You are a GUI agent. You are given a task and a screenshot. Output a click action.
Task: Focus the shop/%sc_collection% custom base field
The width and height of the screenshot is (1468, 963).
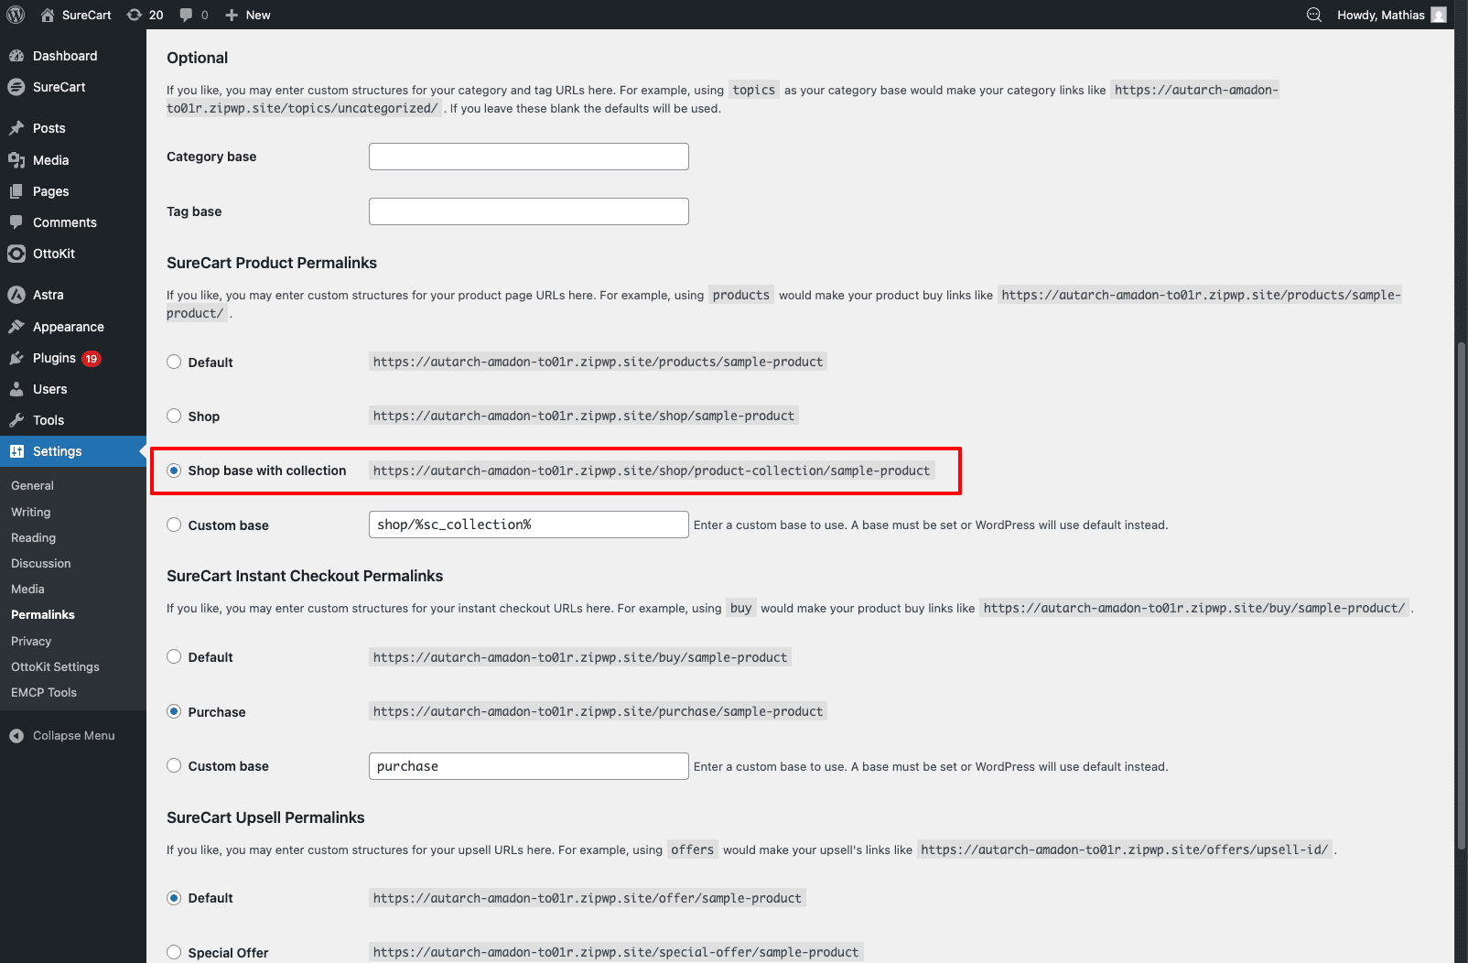(529, 525)
